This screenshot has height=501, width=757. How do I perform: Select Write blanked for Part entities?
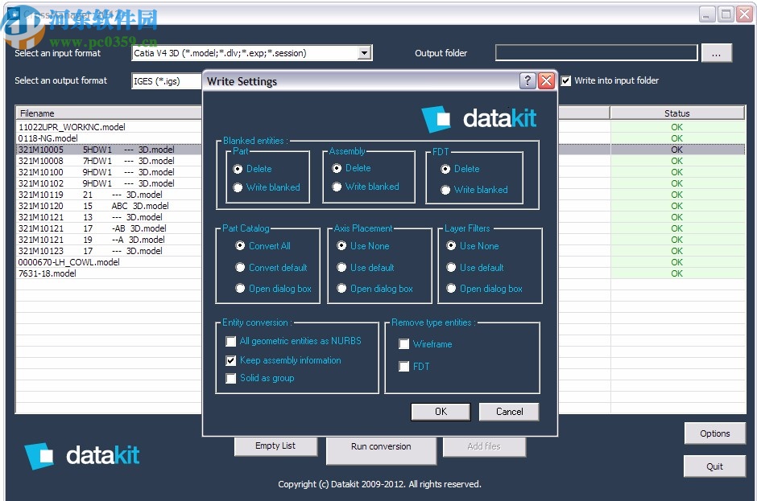[239, 187]
